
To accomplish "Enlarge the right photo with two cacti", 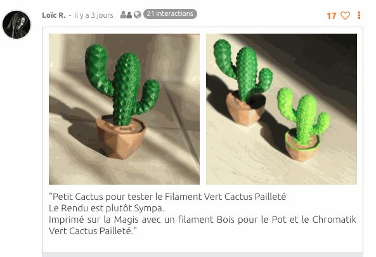I will pos(282,109).
